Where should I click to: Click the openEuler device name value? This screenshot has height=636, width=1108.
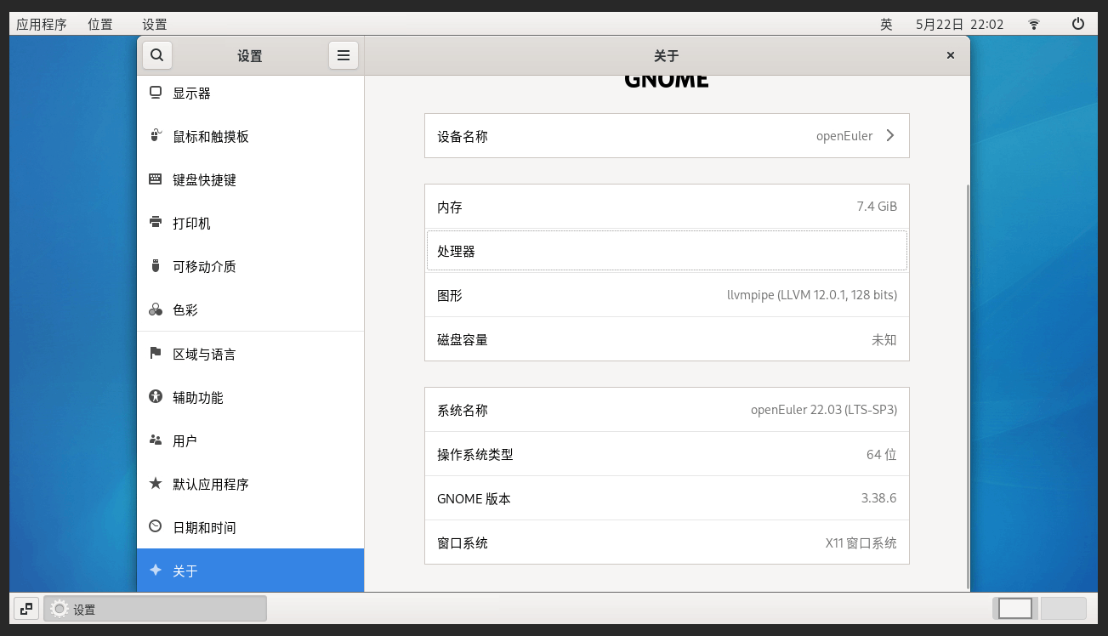tap(844, 136)
